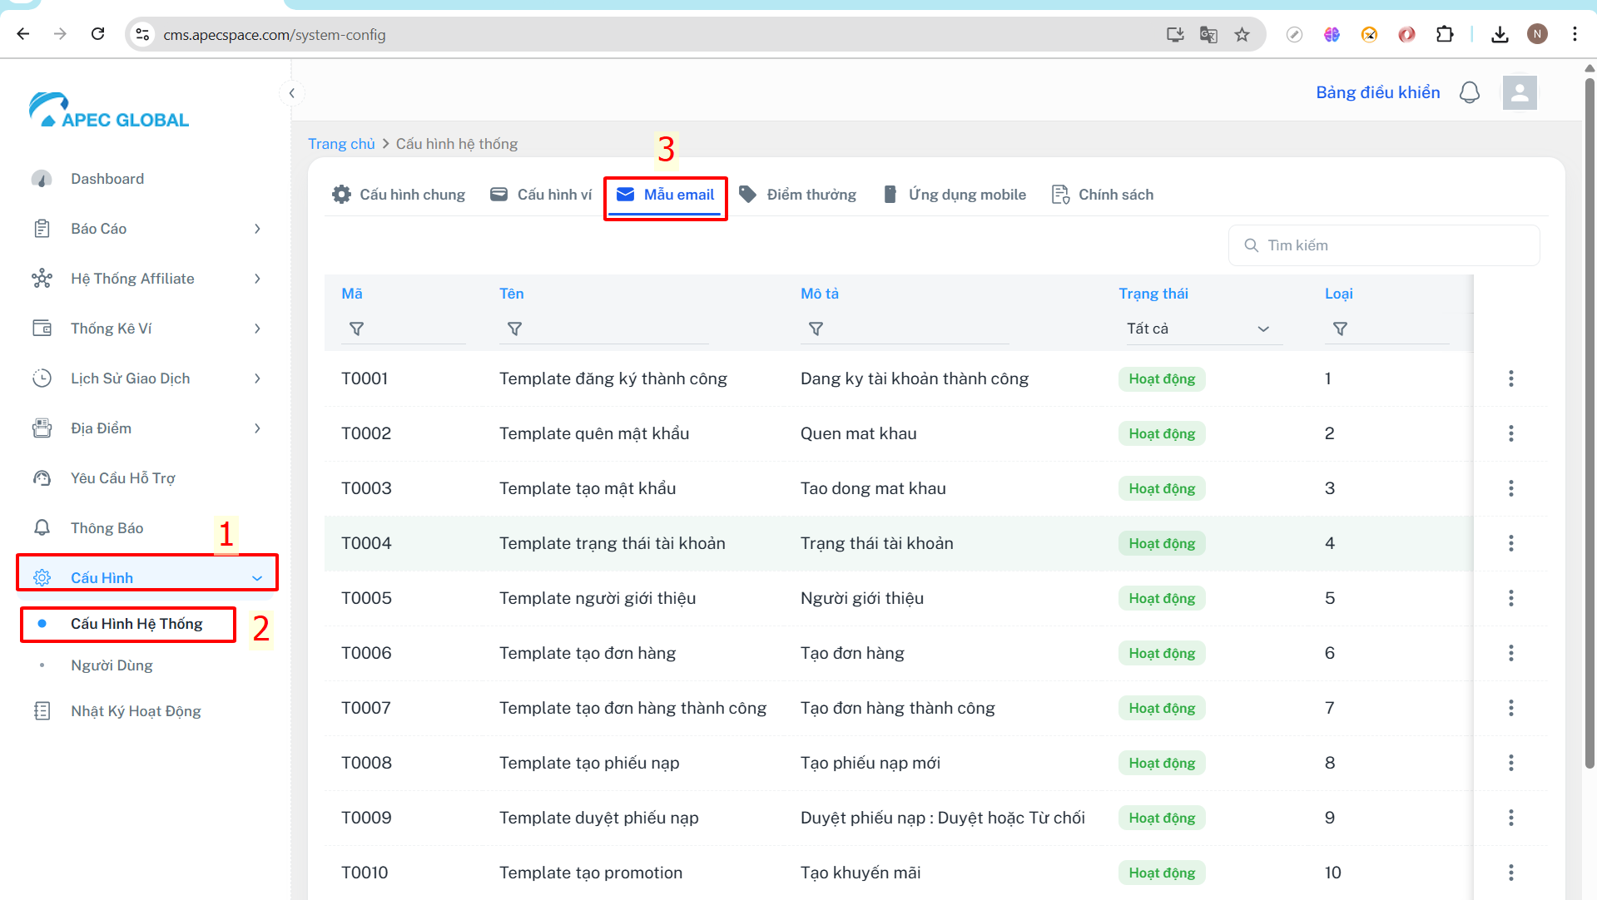Open row actions menu for T0007

(1511, 708)
